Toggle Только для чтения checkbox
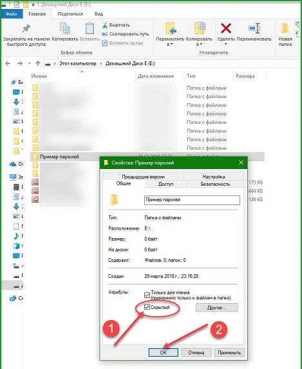Image resolution: width=302 pixels, height=369 pixels. [147, 295]
